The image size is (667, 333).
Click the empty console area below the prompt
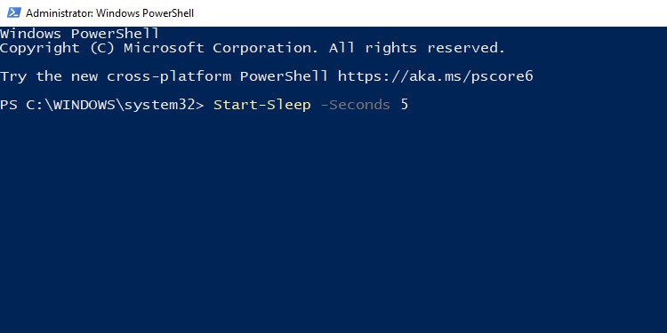(x=333, y=223)
